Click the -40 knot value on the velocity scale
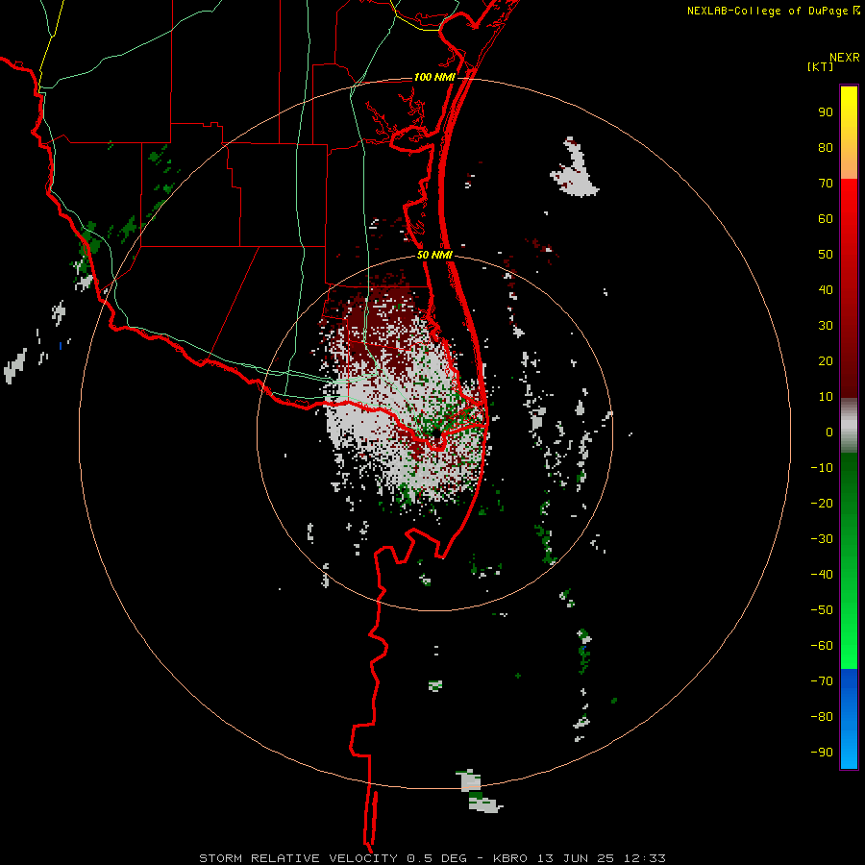The image size is (865, 865). 822,575
